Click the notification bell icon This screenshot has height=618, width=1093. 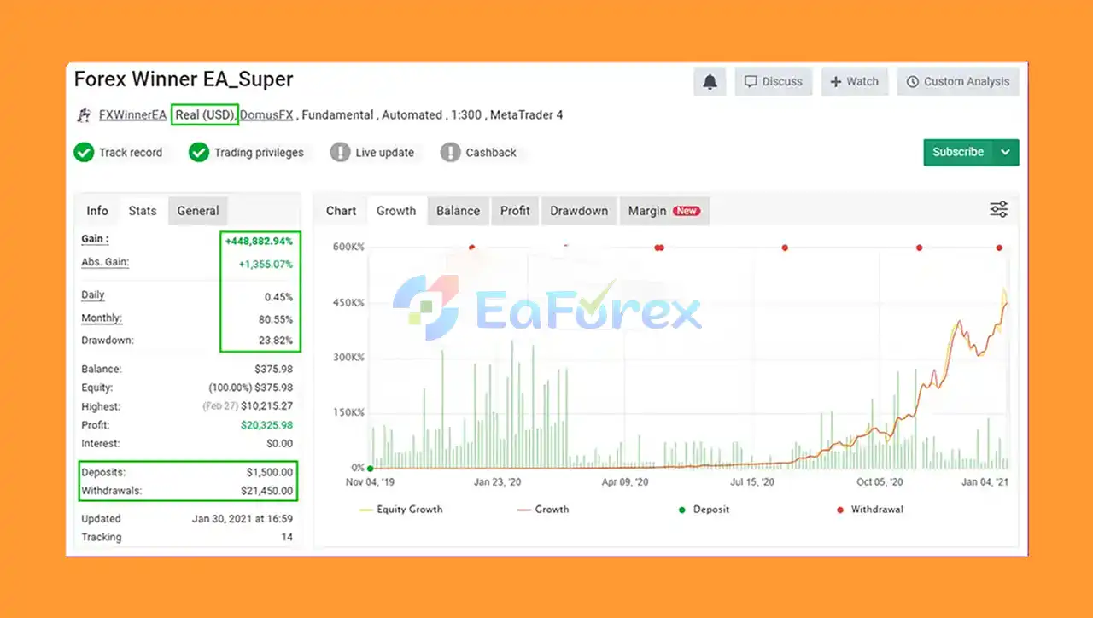point(710,82)
